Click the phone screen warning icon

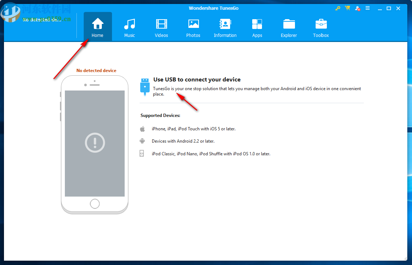95,143
